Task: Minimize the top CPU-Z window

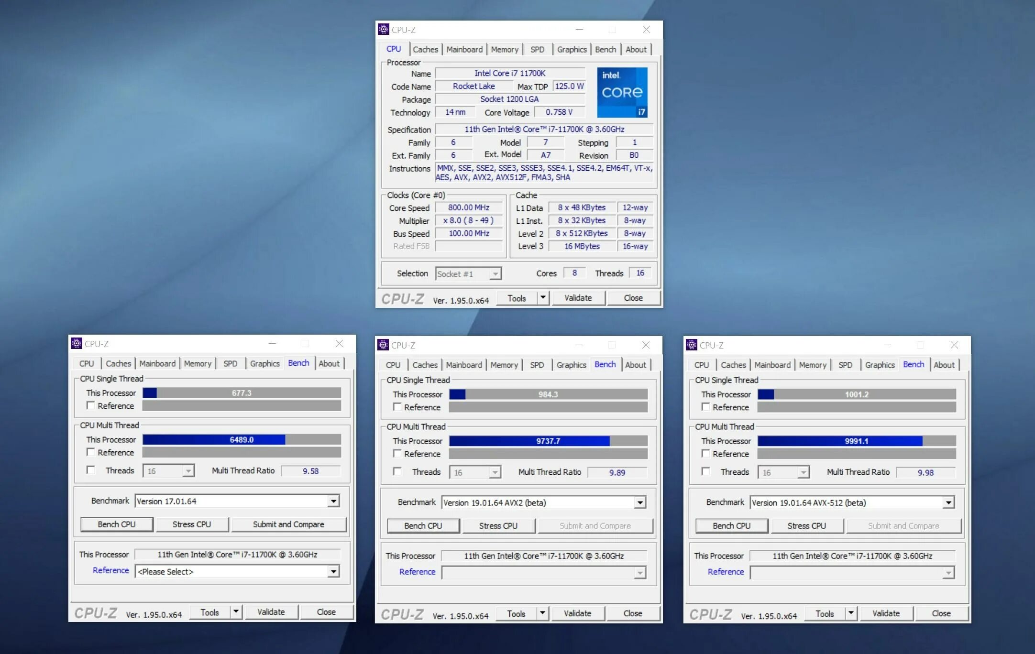Action: pos(579,30)
